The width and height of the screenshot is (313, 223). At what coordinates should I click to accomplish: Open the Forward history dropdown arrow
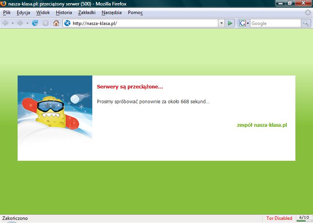(x=27, y=23)
